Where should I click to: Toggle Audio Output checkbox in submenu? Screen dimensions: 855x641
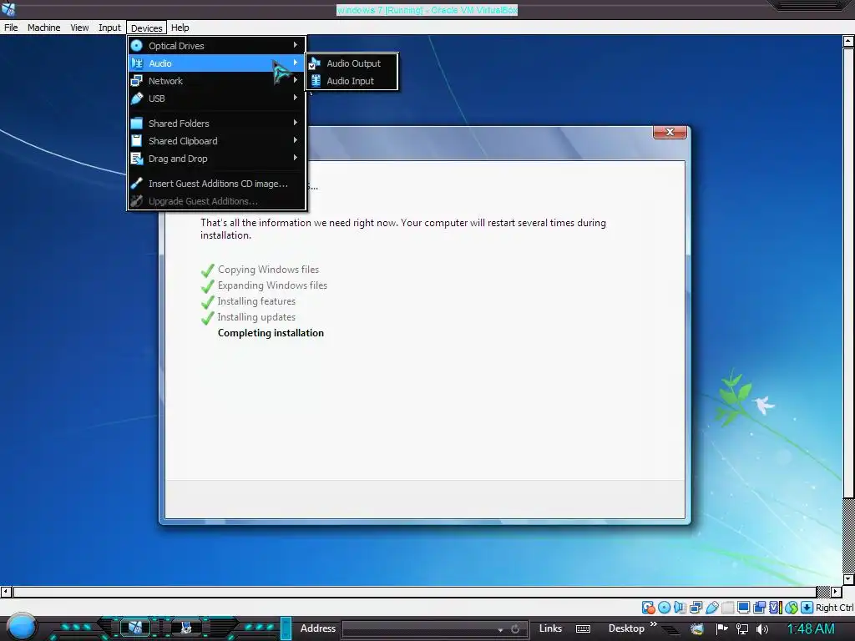pos(313,64)
